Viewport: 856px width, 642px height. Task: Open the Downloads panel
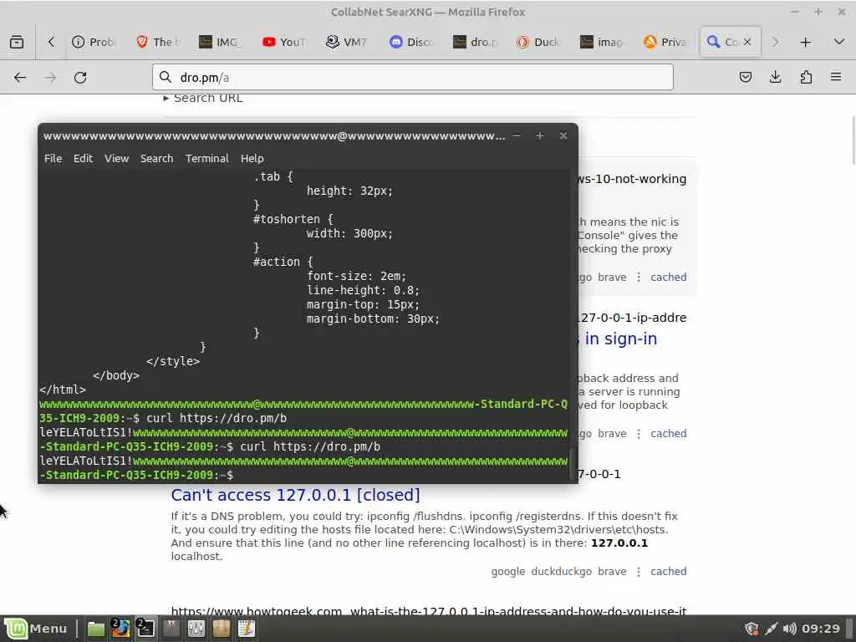click(x=775, y=78)
